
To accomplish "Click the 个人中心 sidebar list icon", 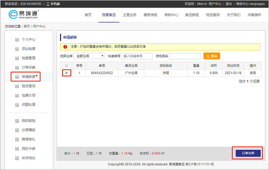I will pyautogui.click(x=17, y=40).
